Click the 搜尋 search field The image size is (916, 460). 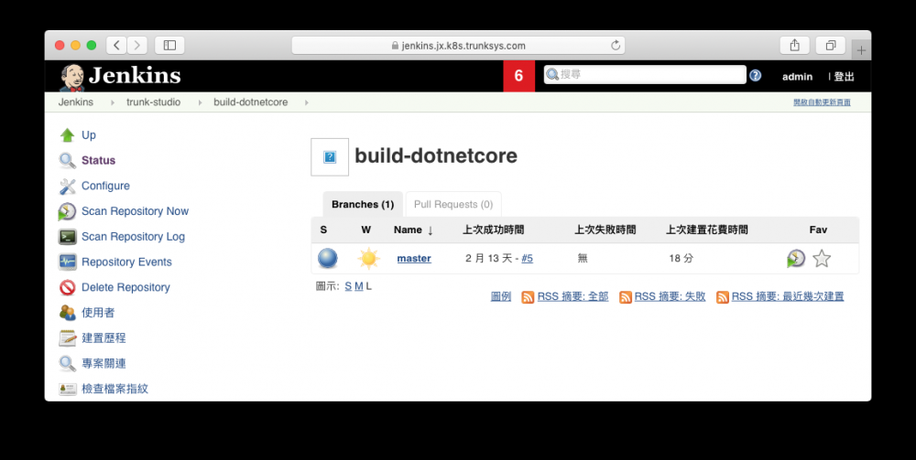click(645, 75)
